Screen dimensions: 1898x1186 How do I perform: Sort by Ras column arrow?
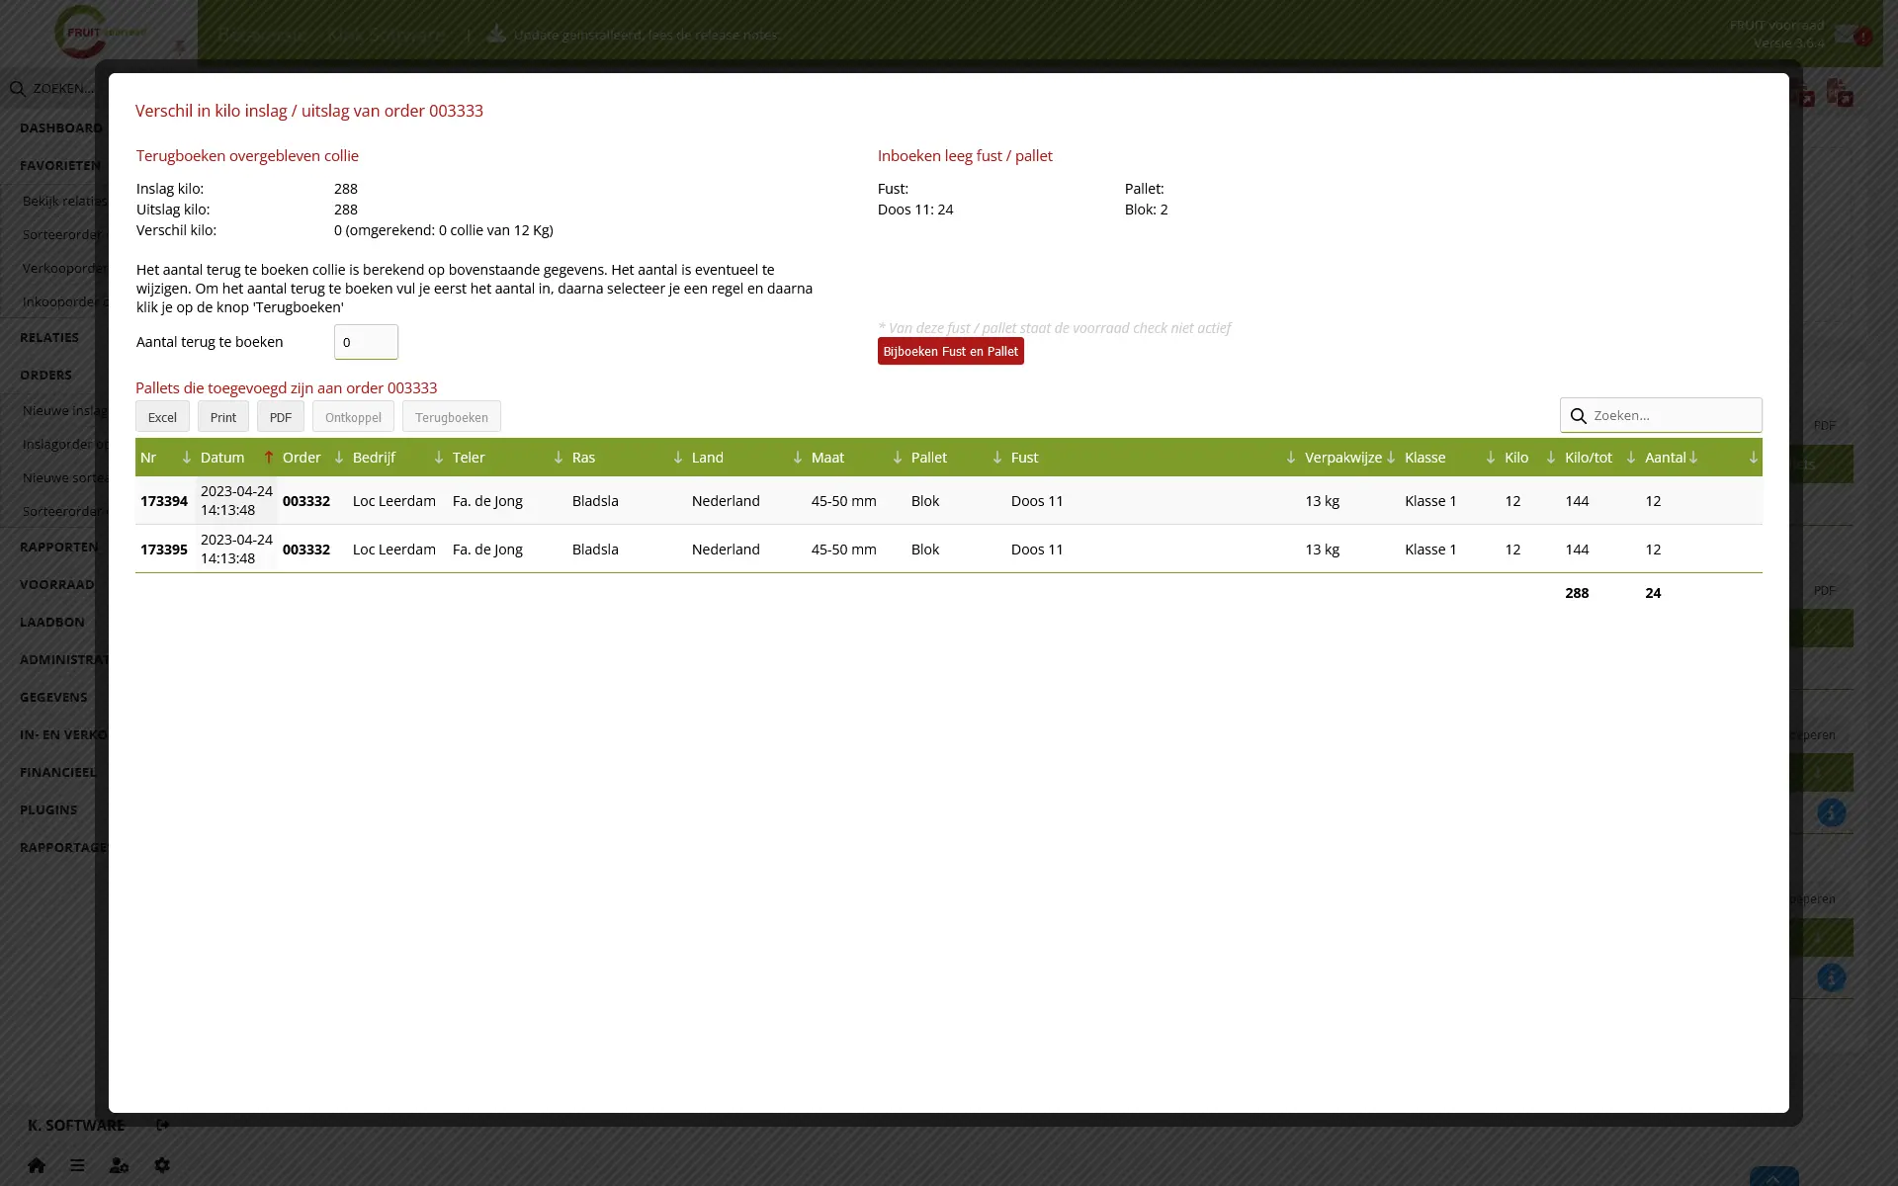pyautogui.click(x=677, y=458)
